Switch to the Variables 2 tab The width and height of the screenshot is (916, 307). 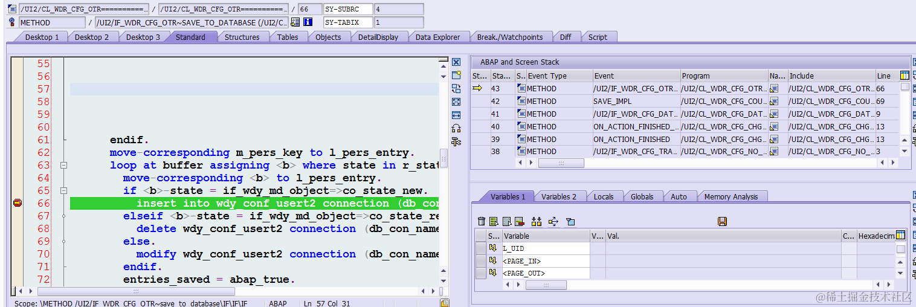(559, 196)
